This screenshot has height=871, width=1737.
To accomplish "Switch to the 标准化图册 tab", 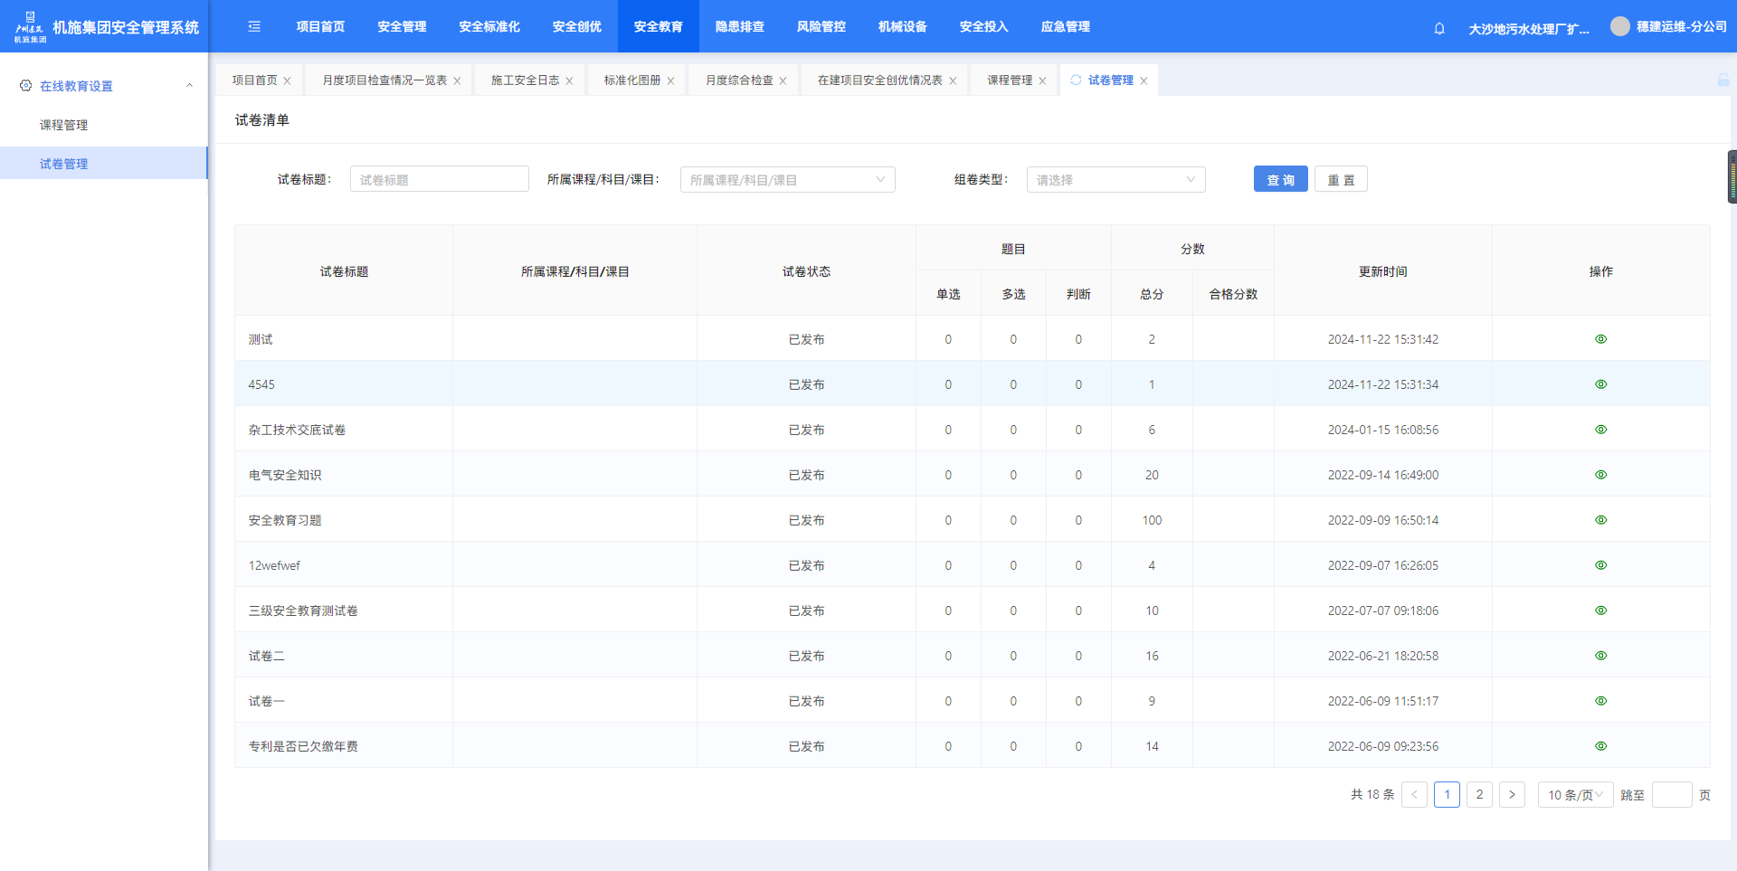I will (x=631, y=80).
